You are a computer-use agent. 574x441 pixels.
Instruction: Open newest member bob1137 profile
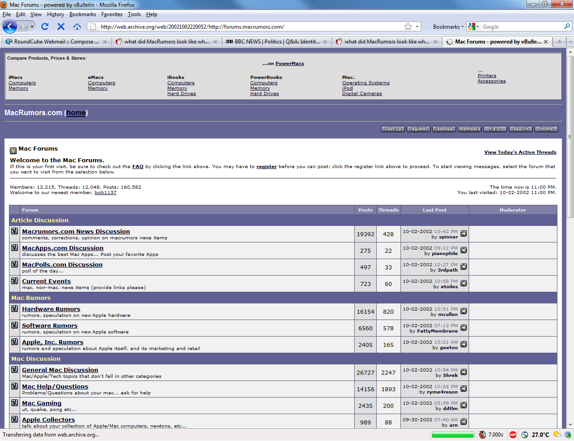coord(105,193)
